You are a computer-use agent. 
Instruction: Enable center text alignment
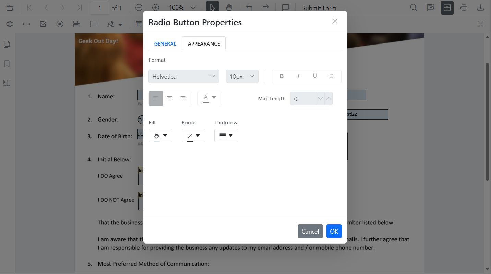coord(169,98)
